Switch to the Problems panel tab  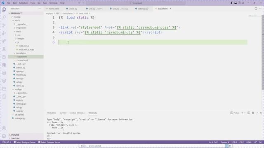[x=51, y=113]
